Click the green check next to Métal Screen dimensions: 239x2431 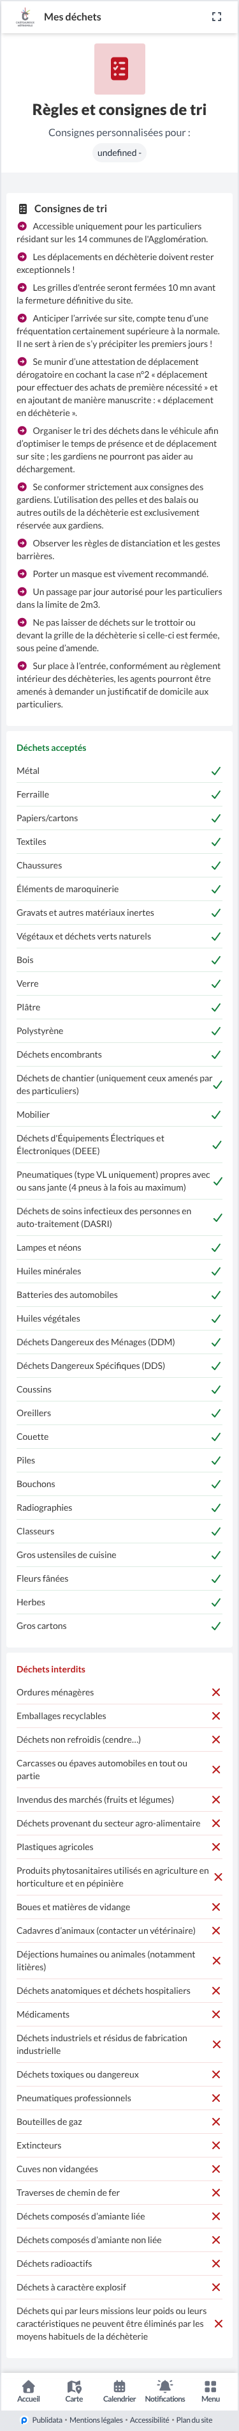click(215, 771)
